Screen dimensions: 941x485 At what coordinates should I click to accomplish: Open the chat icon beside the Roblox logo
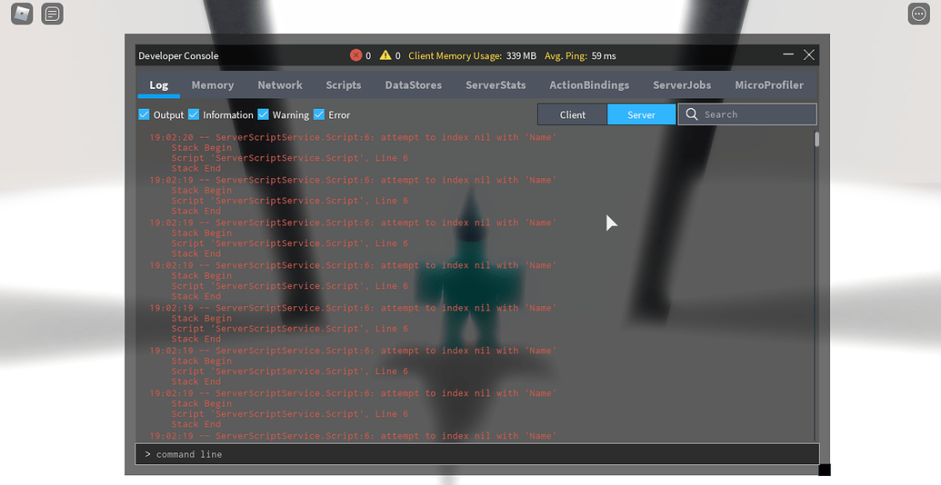click(52, 14)
